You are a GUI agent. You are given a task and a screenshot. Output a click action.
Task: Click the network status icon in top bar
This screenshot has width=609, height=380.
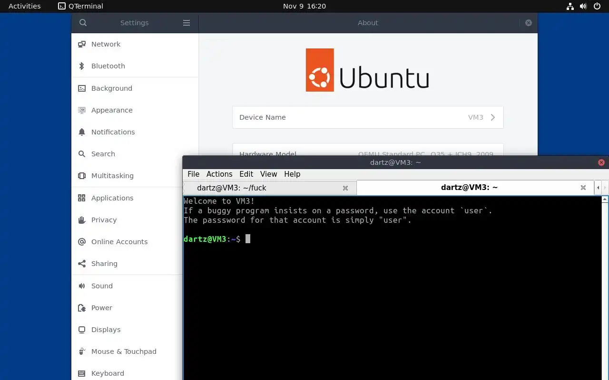coord(570,6)
